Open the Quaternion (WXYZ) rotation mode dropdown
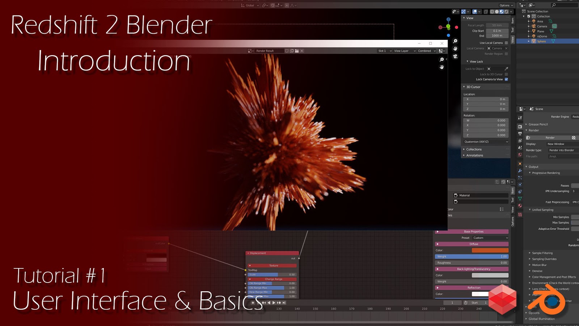 [486, 142]
